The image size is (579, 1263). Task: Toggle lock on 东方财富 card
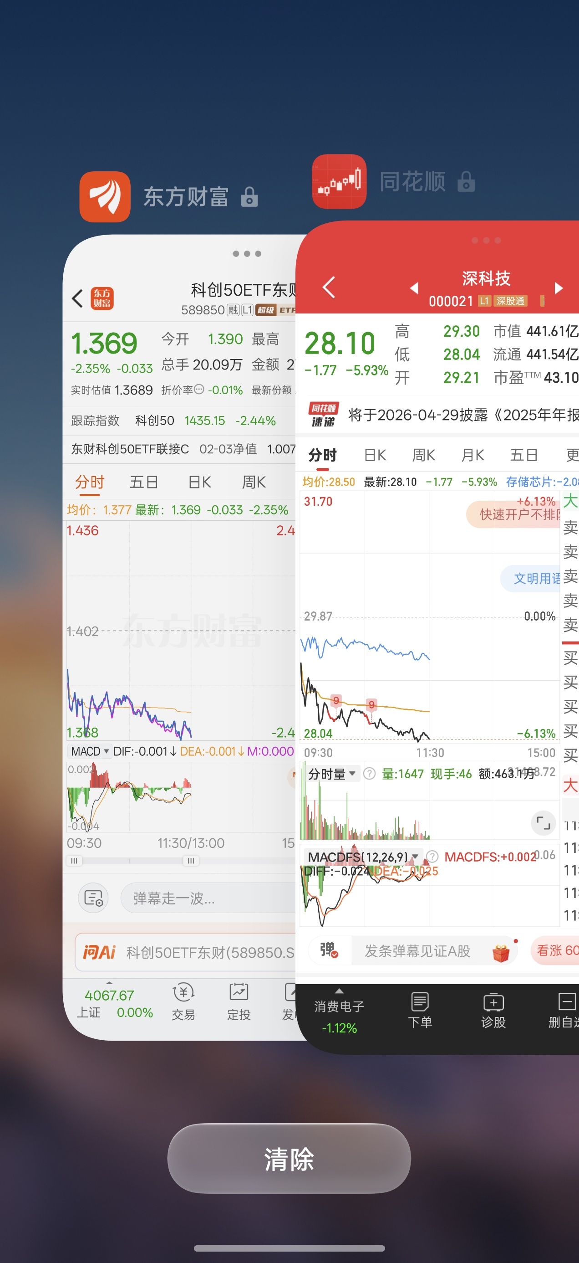(249, 197)
